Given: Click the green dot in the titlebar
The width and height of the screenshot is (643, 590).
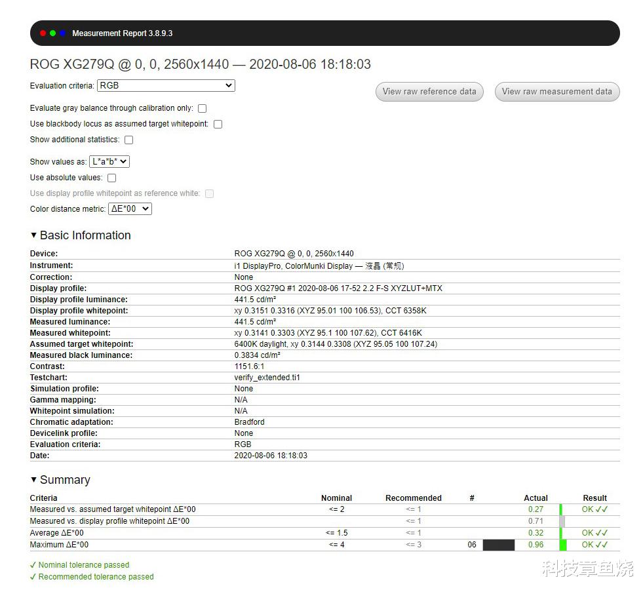Looking at the screenshot, I should tap(52, 32).
